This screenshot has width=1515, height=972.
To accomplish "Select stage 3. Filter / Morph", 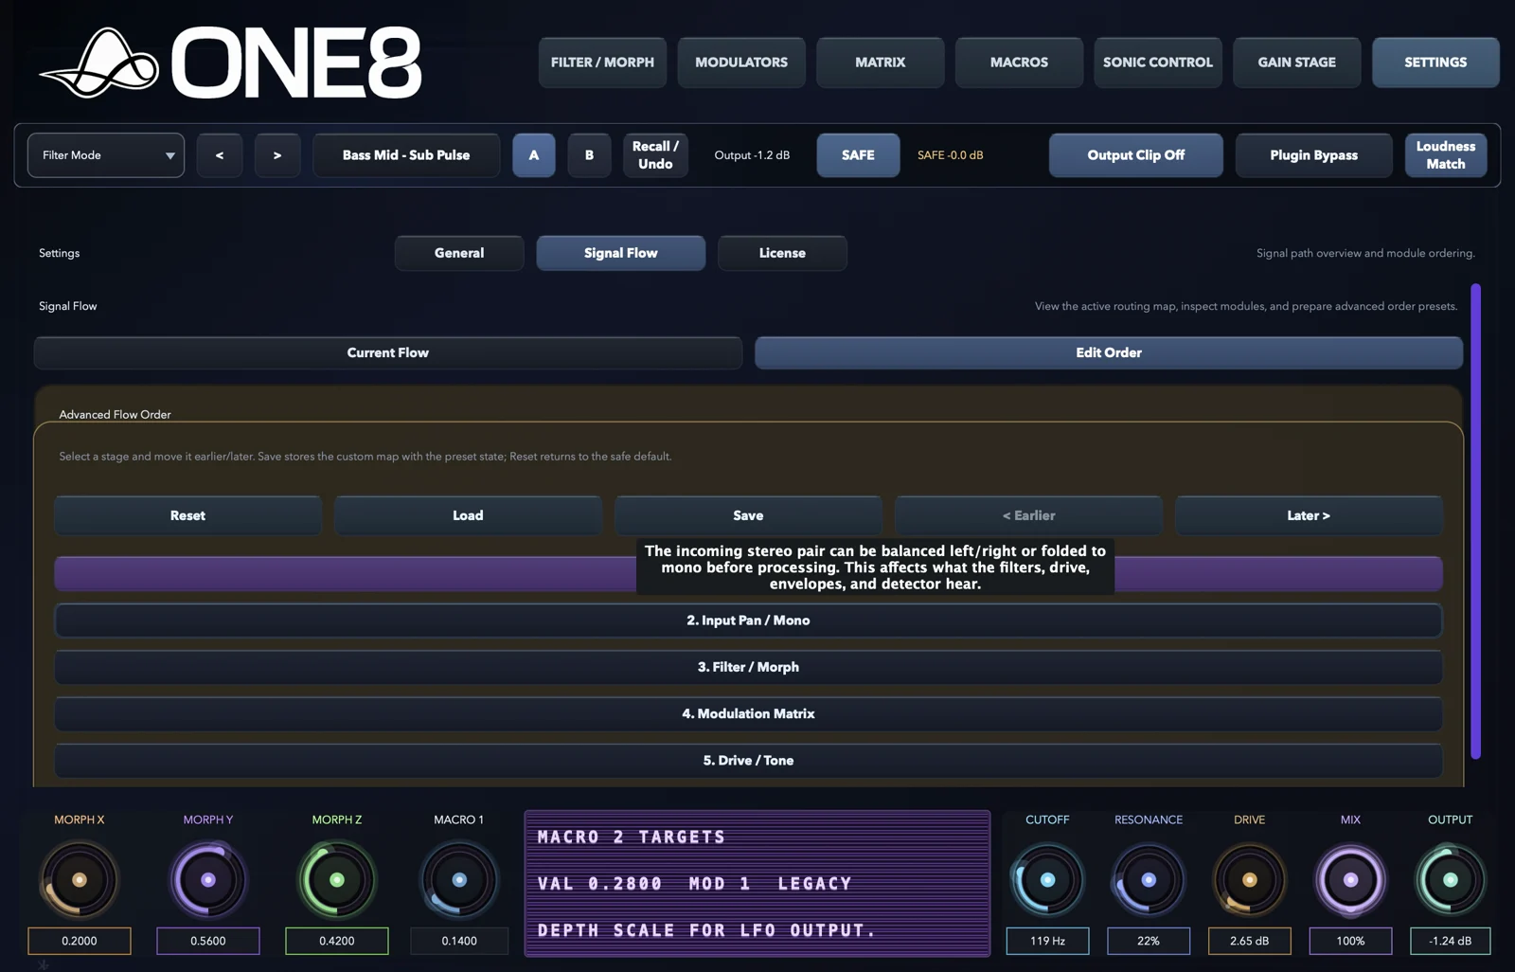I will click(x=748, y=667).
